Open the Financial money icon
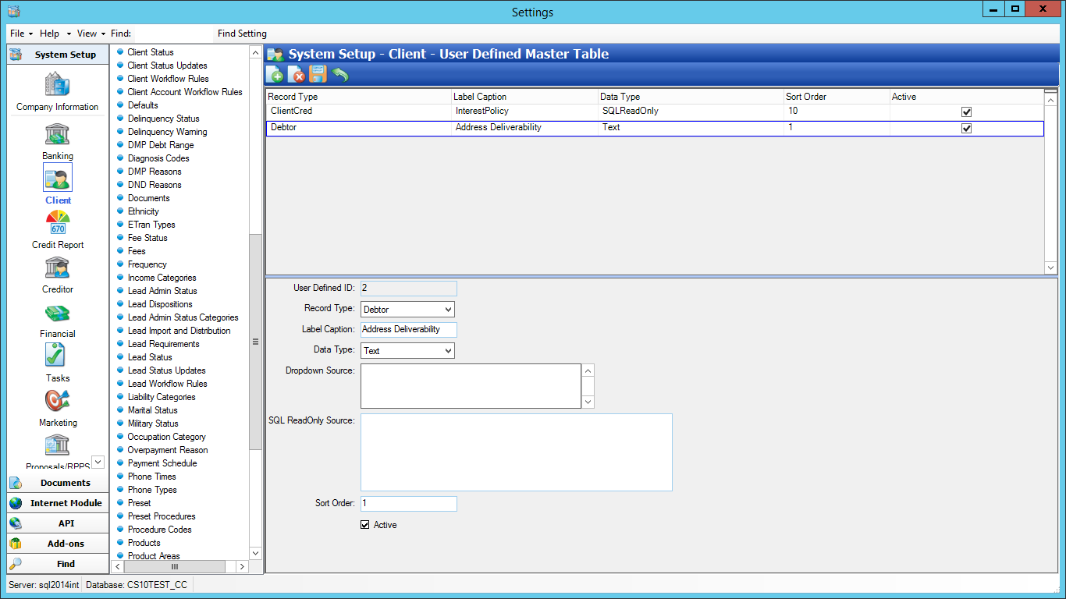Image resolution: width=1066 pixels, height=599 pixels. tap(58, 312)
